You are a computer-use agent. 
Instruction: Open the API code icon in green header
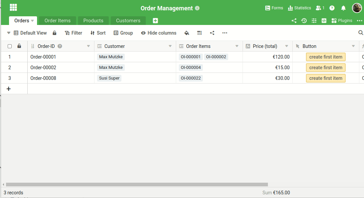pos(324,21)
